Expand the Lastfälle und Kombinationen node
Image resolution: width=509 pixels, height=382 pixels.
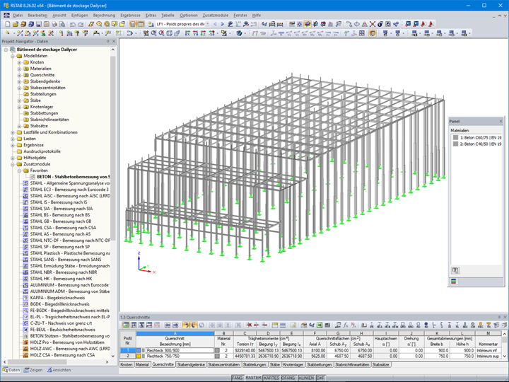coord(12,132)
